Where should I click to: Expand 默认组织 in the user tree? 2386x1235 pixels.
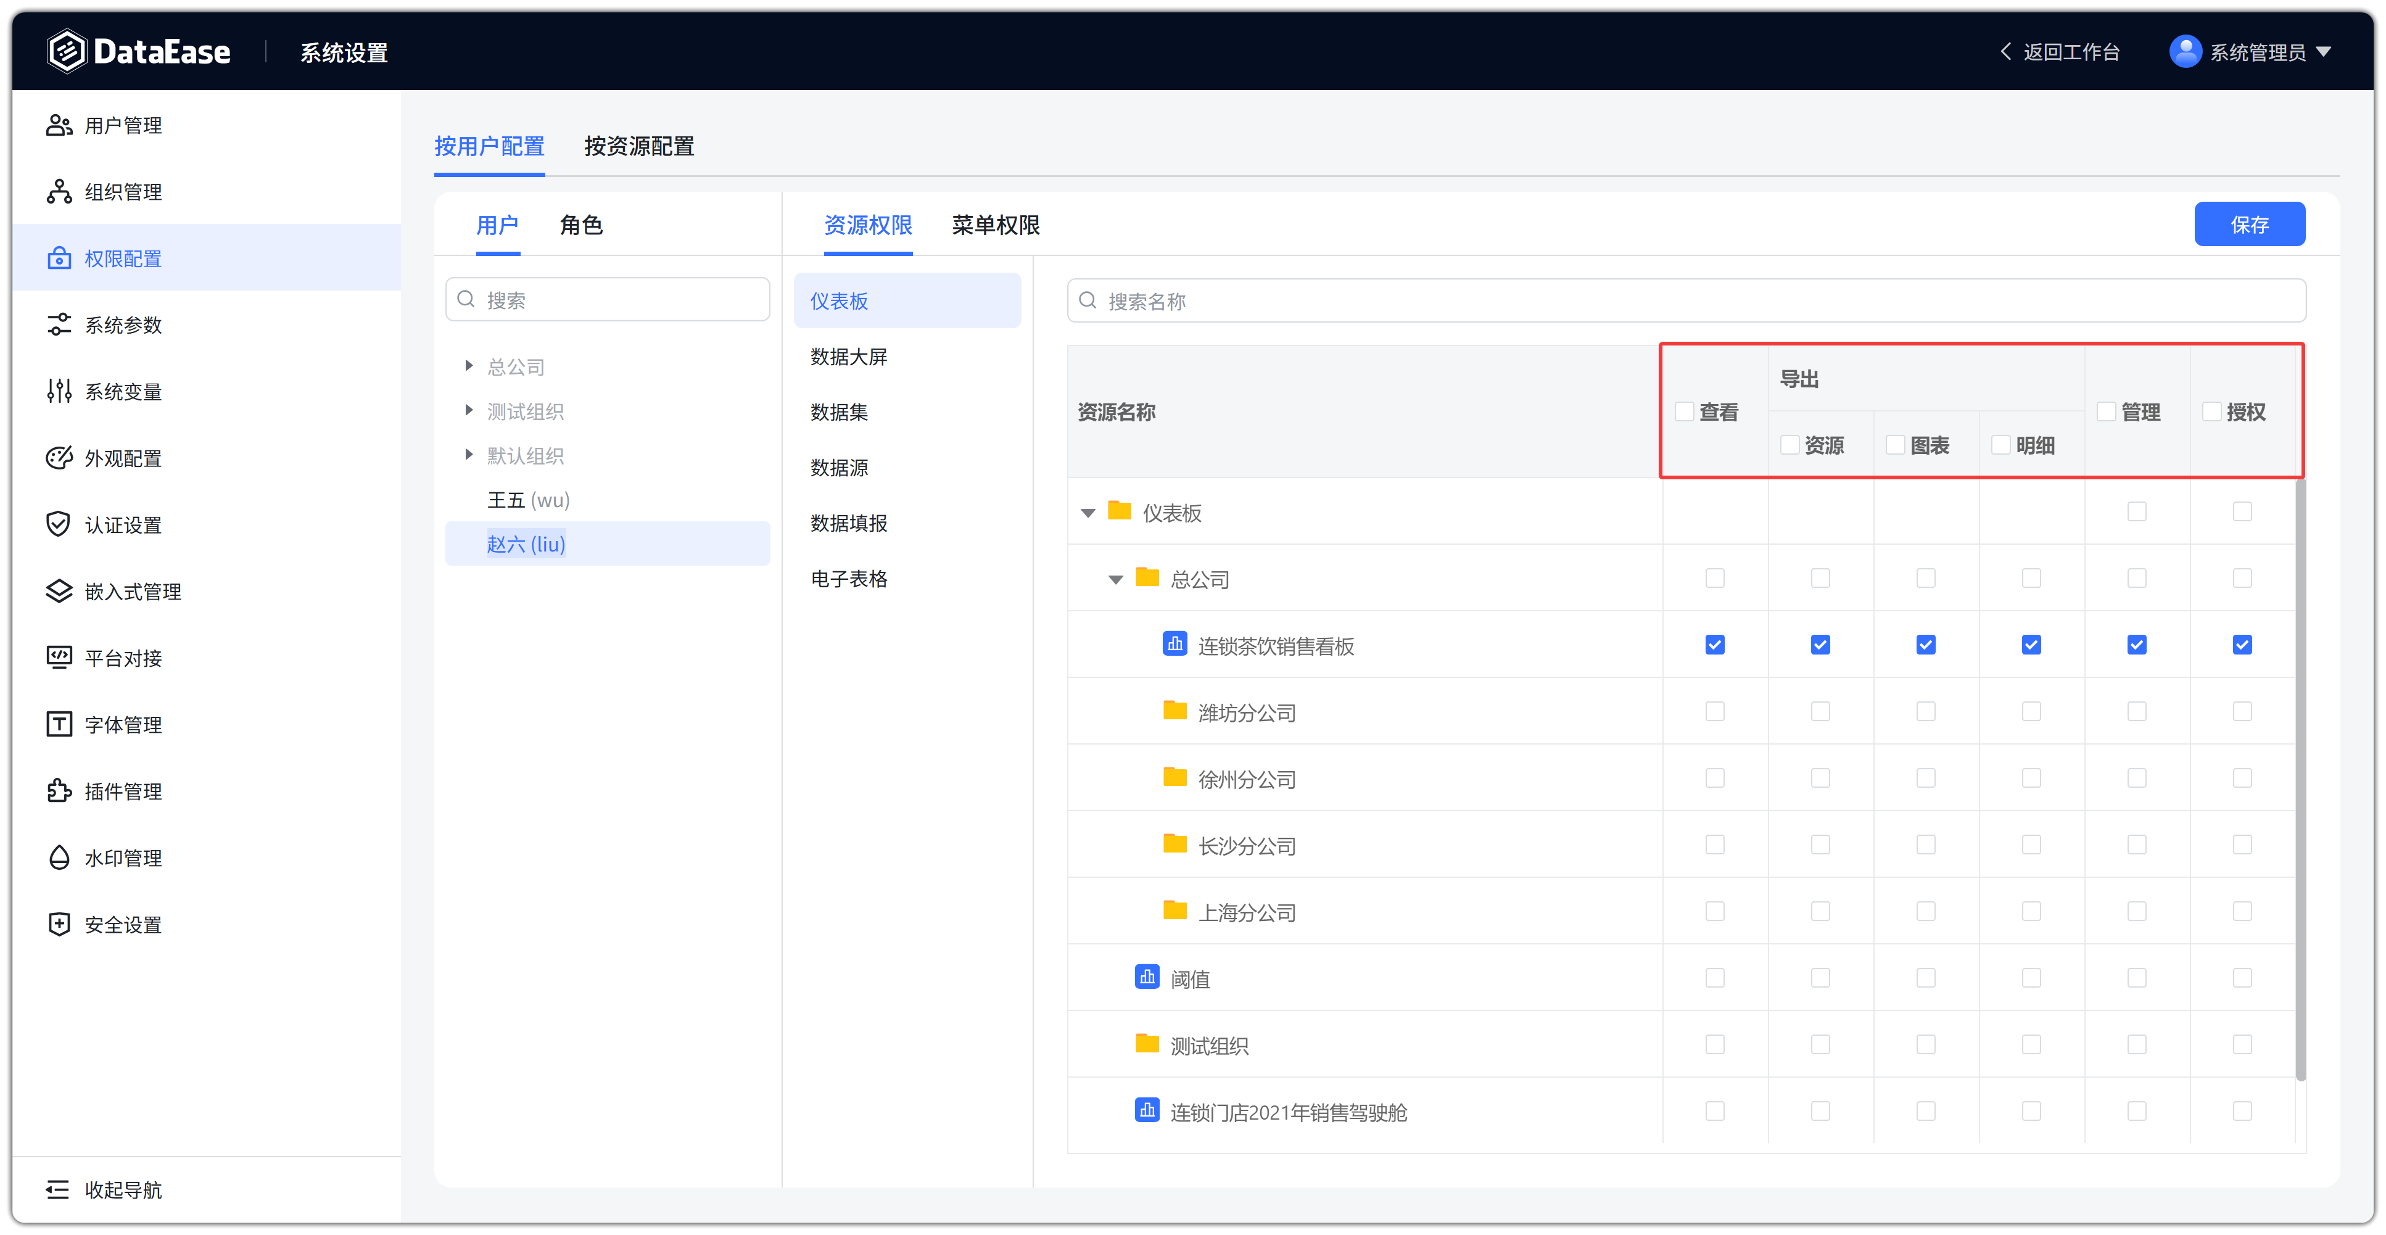click(469, 455)
